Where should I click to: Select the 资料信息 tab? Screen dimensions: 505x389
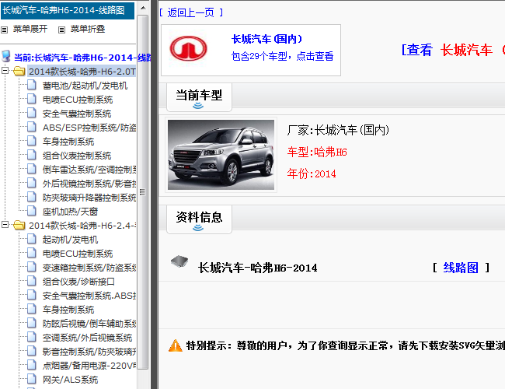pyautogui.click(x=199, y=219)
